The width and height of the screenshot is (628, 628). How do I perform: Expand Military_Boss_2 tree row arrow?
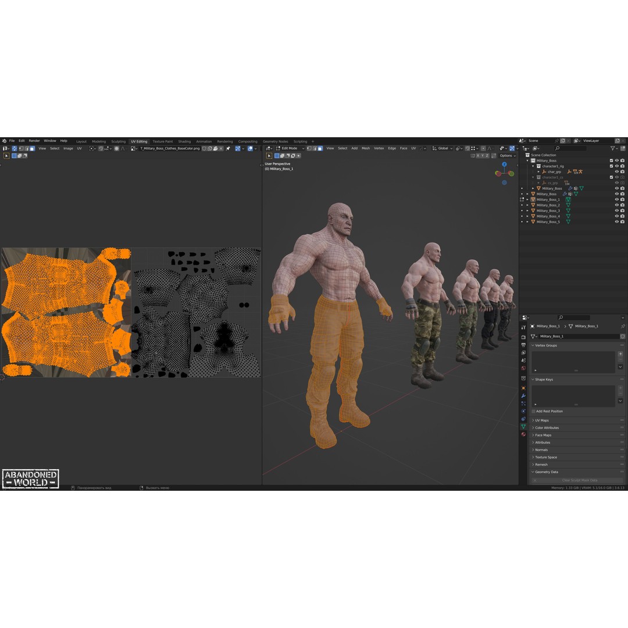[527, 205]
